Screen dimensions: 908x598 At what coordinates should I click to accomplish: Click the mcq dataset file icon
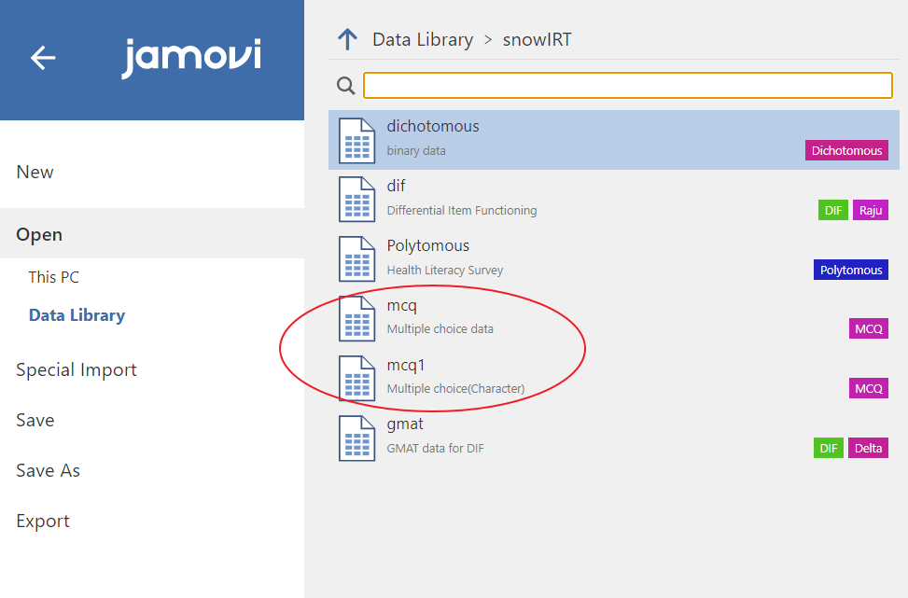click(356, 319)
